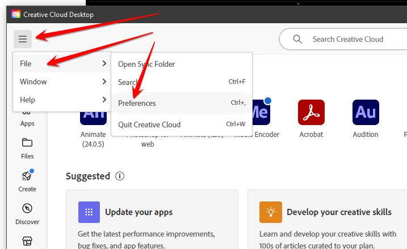Image resolution: width=407 pixels, height=249 pixels.
Task: Click the hamburger menu button
Action: tap(23, 39)
